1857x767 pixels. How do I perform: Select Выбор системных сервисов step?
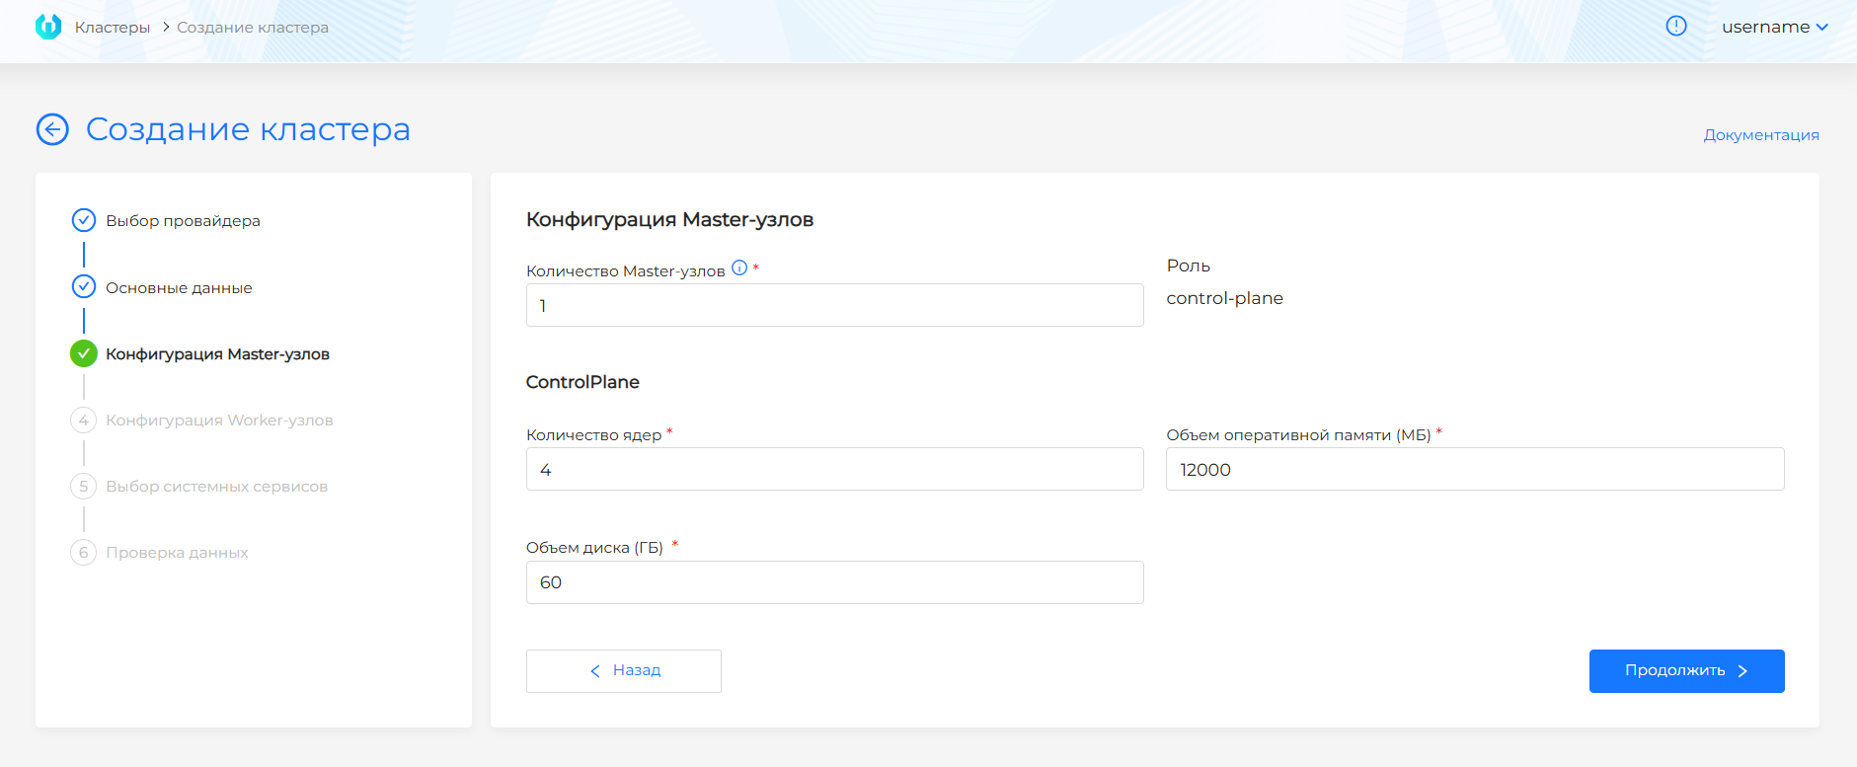[216, 487]
